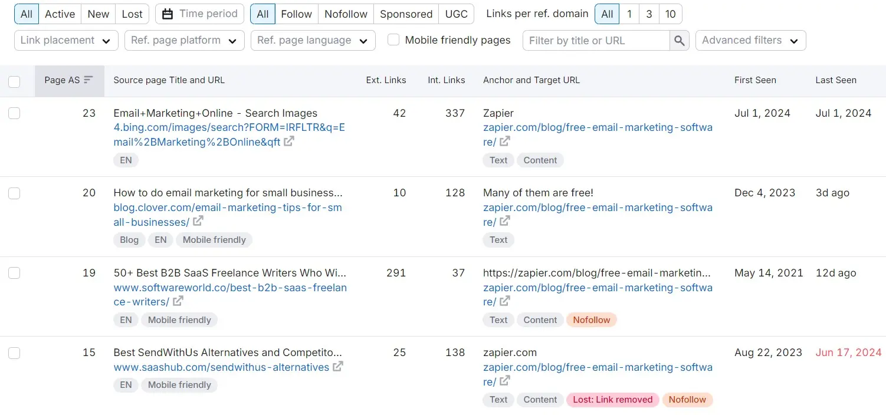Expand the Ref. page language dropdown
This screenshot has height=415, width=886.
tap(313, 40)
